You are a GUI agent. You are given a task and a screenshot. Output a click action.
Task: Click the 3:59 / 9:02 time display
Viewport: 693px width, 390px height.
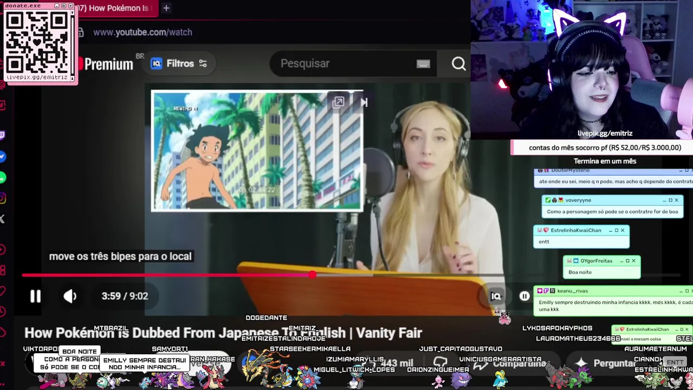pyautogui.click(x=125, y=296)
